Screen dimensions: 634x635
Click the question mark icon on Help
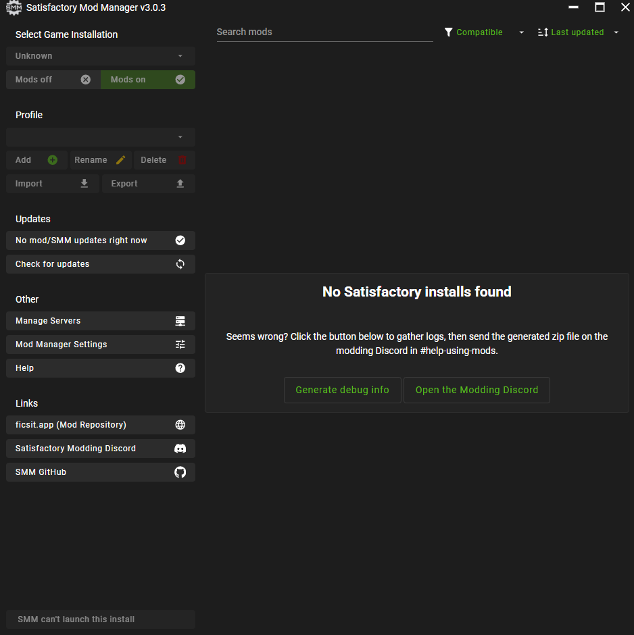[x=180, y=367]
